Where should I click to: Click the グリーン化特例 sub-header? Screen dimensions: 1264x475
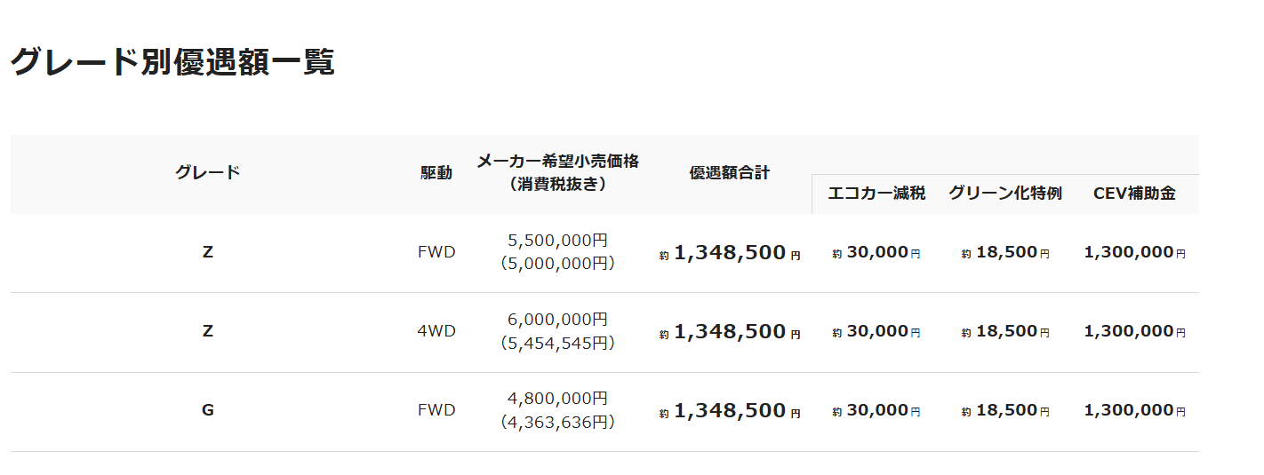tap(1004, 194)
